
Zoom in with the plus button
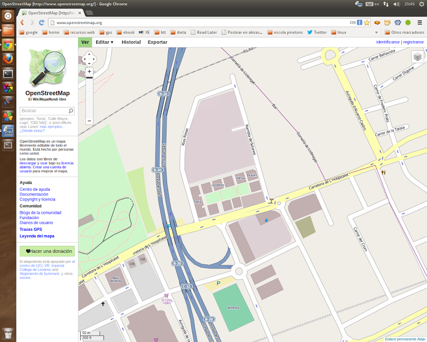coord(89,72)
